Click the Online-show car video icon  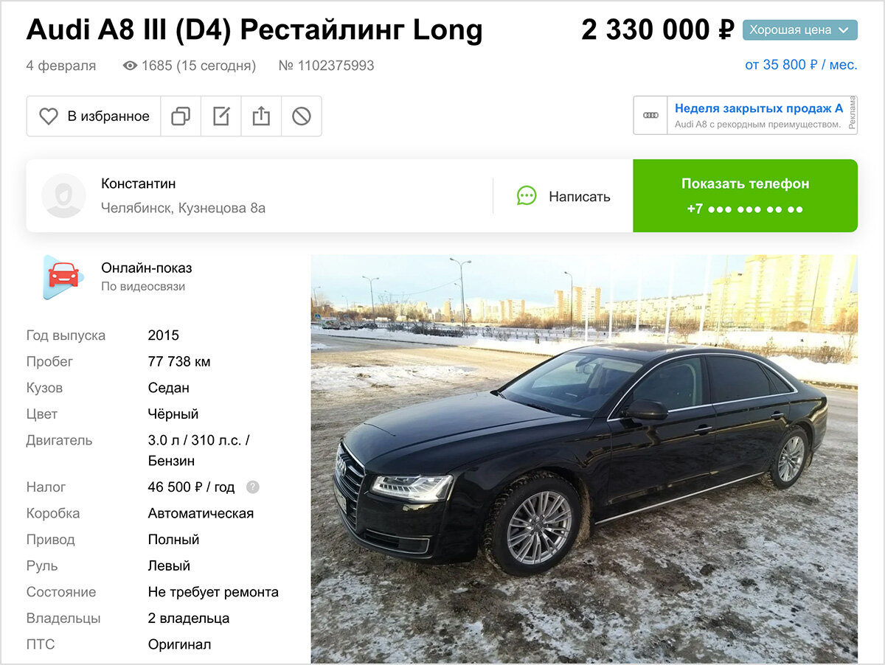coord(62,276)
